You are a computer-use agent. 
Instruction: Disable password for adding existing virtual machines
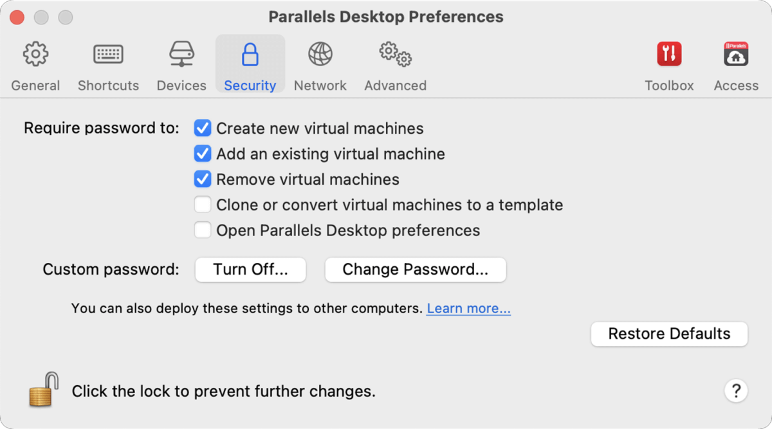tap(202, 154)
